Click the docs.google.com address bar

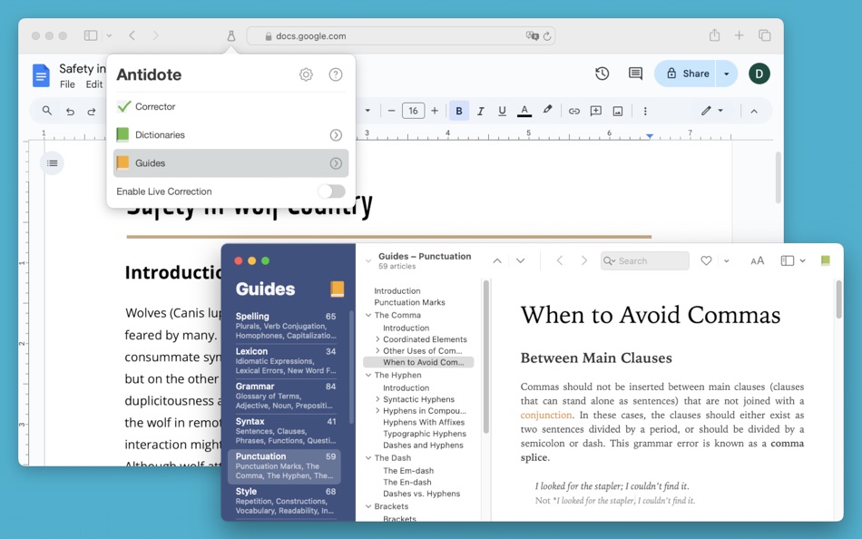click(401, 35)
